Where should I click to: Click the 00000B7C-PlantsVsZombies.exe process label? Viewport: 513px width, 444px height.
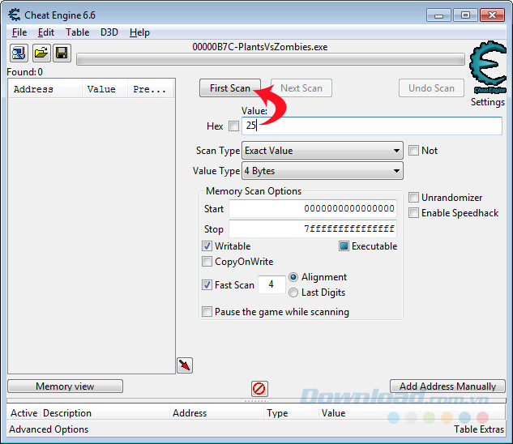(260, 47)
